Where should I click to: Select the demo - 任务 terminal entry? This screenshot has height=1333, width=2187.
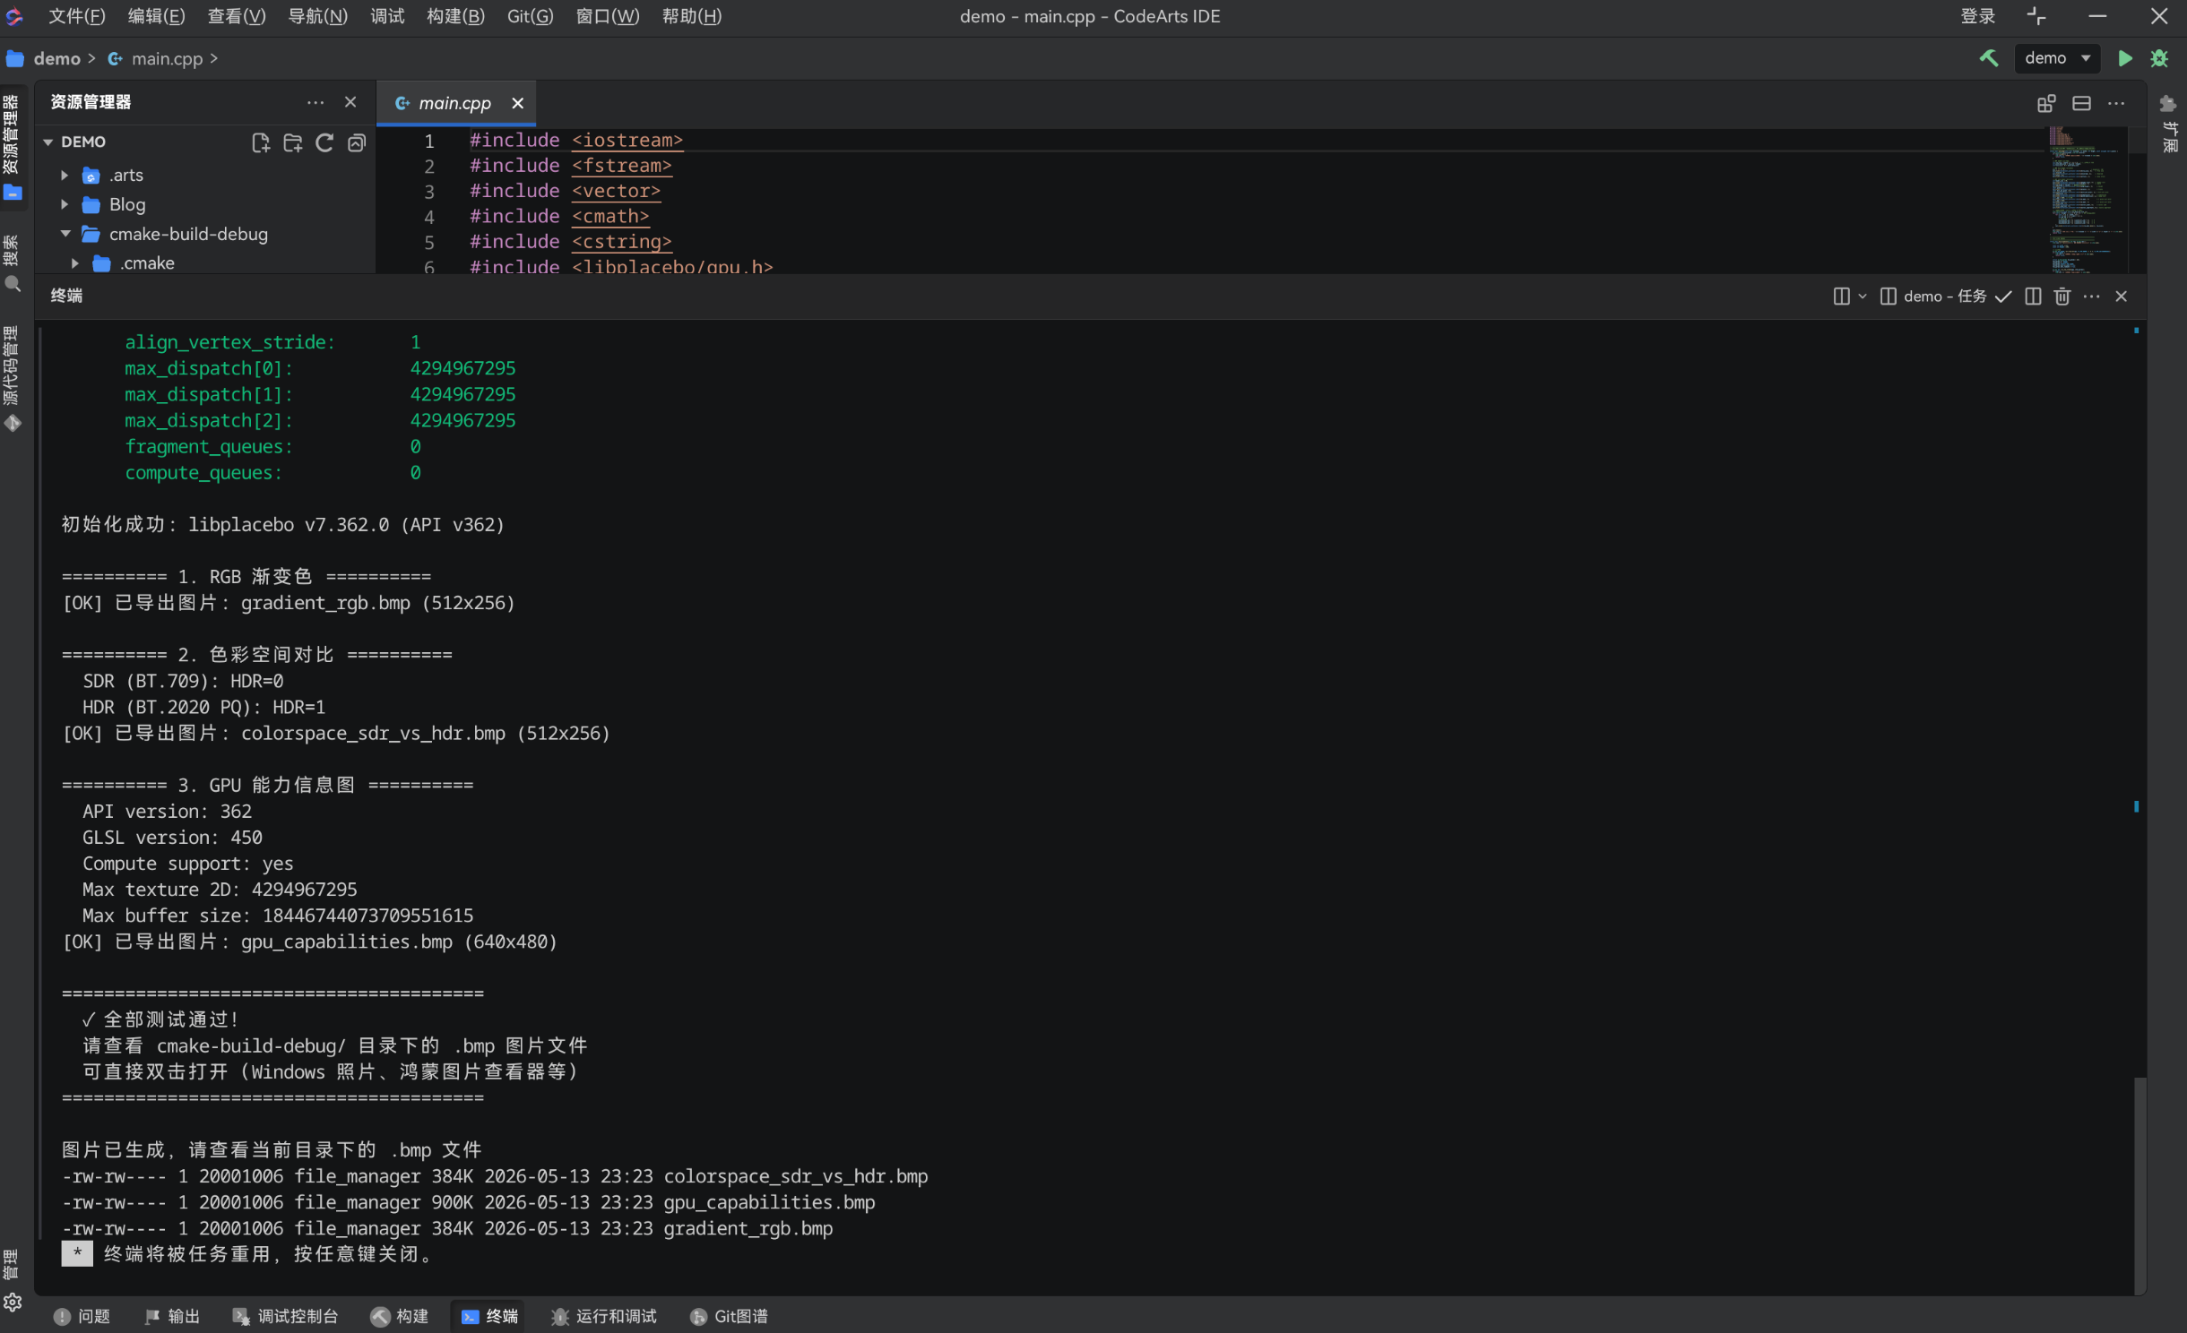(1933, 297)
